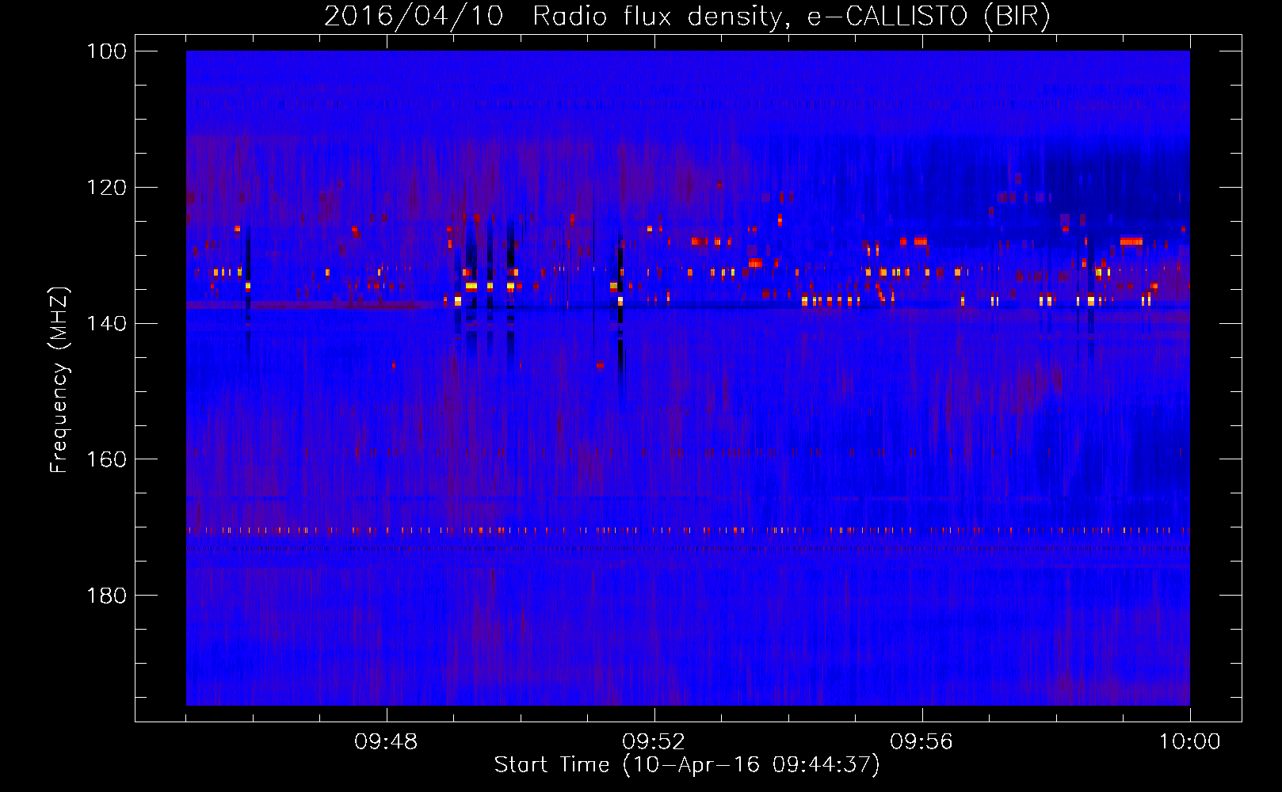Viewport: 1282px width, 792px height.
Task: Click the 100 MHz frequency tick label
Action: click(107, 51)
